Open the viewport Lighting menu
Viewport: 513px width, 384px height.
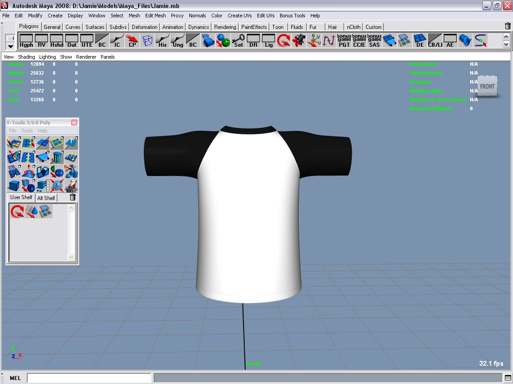[x=48, y=57]
